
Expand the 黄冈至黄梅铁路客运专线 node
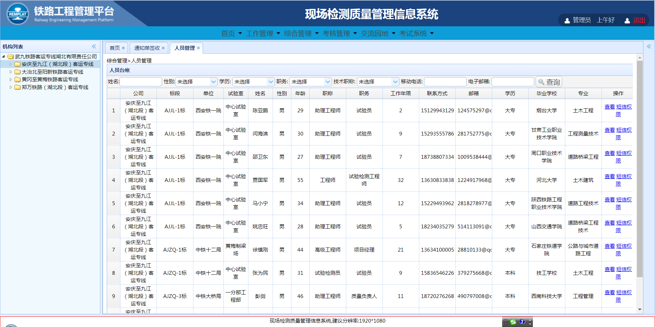click(x=11, y=79)
